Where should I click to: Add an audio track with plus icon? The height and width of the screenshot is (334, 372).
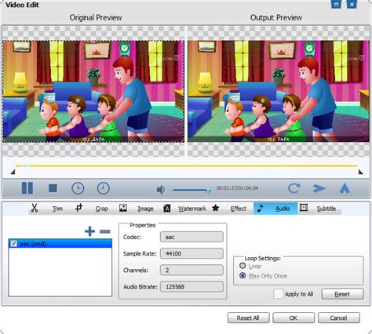pyautogui.click(x=89, y=231)
